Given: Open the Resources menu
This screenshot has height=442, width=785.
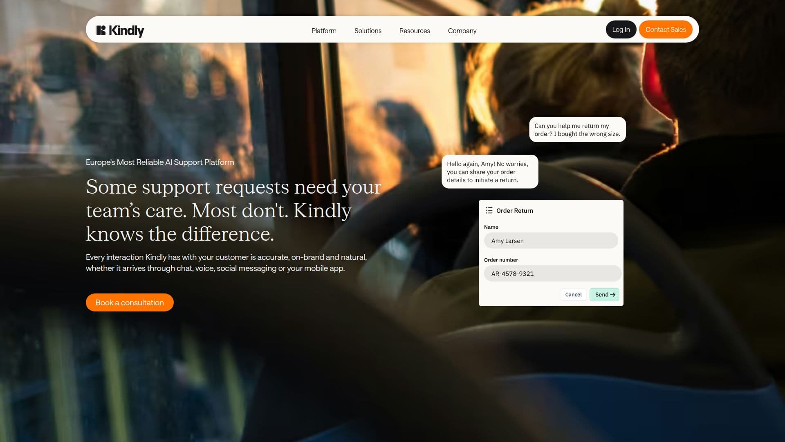Looking at the screenshot, I should (x=414, y=31).
